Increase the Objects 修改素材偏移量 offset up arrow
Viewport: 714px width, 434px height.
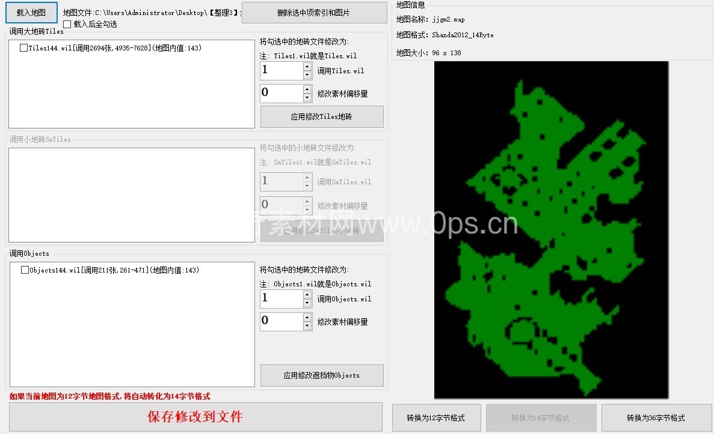pyautogui.click(x=307, y=318)
